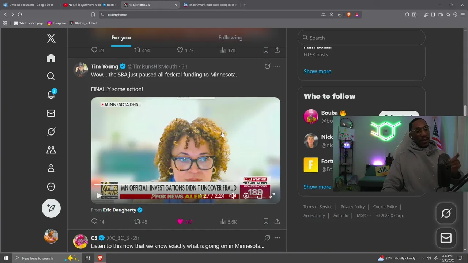Click Grok explain icon on Tim Young's post
The image size is (468, 263).
click(267, 66)
